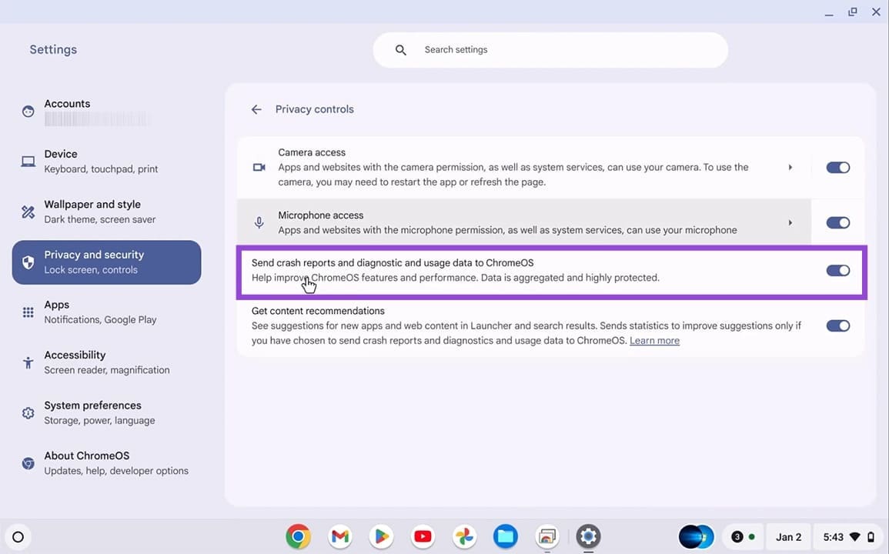Click inside the Search settings field
Screen dimensions: 889x554
tap(550, 49)
